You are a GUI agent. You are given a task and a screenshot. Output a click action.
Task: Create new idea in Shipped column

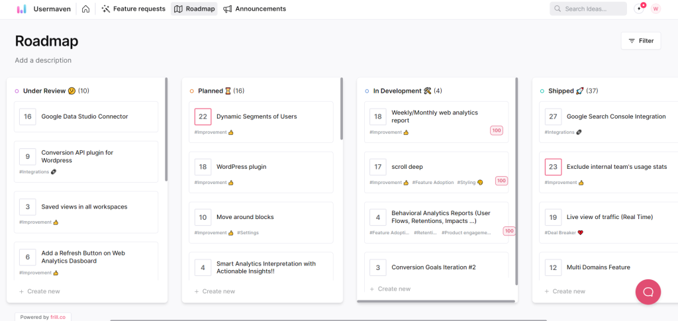point(565,292)
